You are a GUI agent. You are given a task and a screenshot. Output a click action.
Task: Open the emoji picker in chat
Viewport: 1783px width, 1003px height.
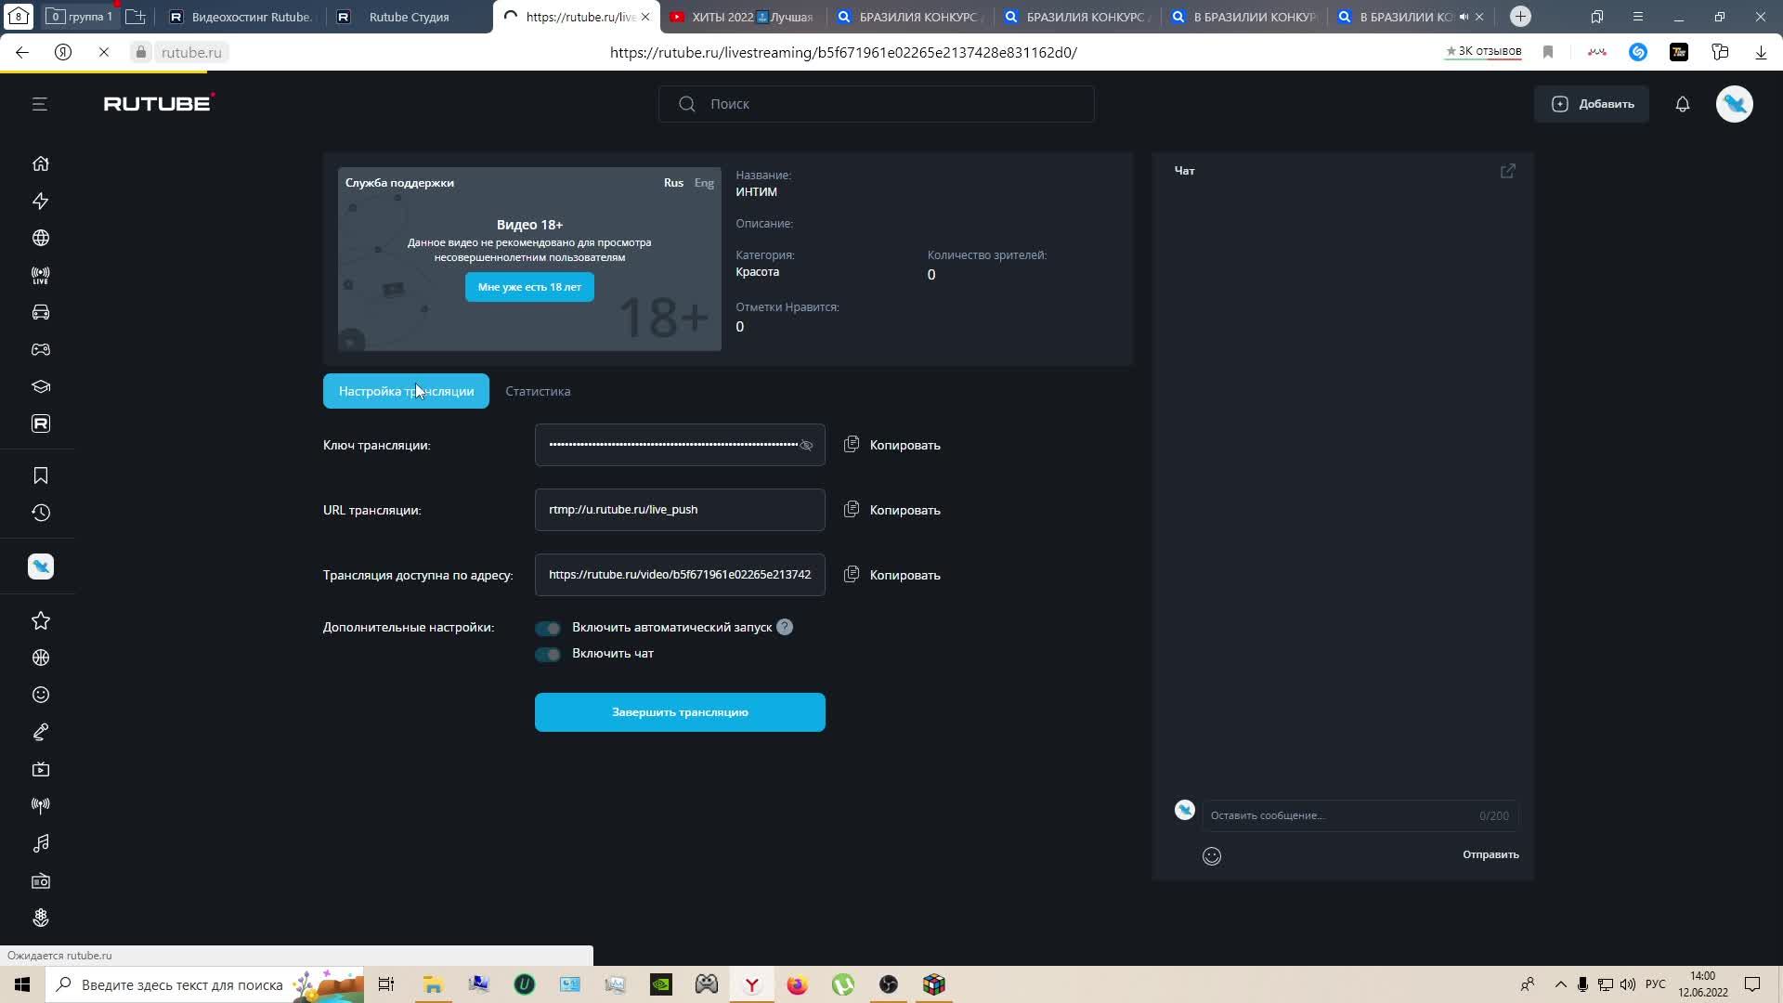click(x=1211, y=856)
